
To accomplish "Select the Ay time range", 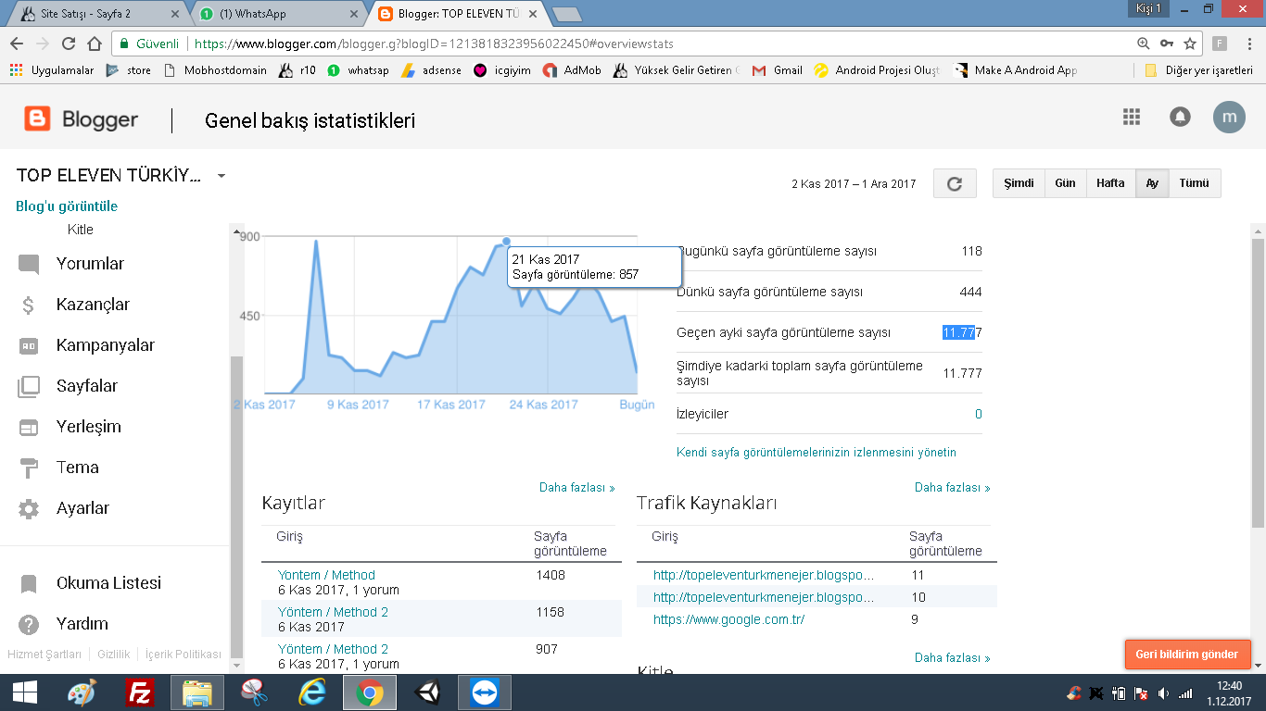I will (x=1152, y=183).
